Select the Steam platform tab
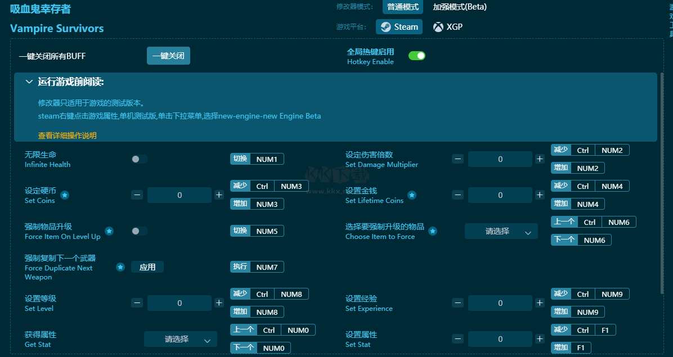 [x=399, y=27]
